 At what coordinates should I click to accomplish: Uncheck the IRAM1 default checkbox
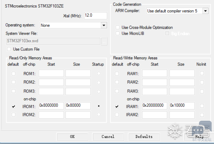[x=117, y=106]
